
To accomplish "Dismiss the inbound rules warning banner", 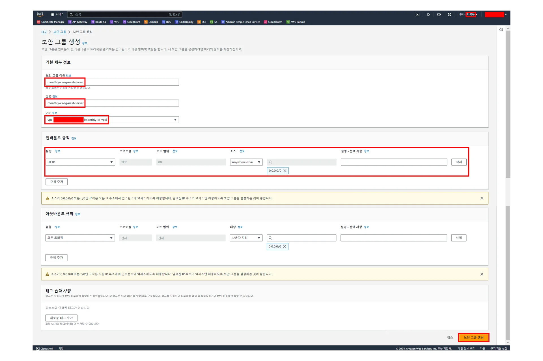I will (x=482, y=198).
